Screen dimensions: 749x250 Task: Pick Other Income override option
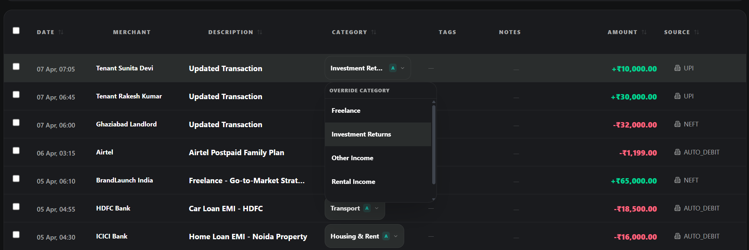[x=352, y=158]
